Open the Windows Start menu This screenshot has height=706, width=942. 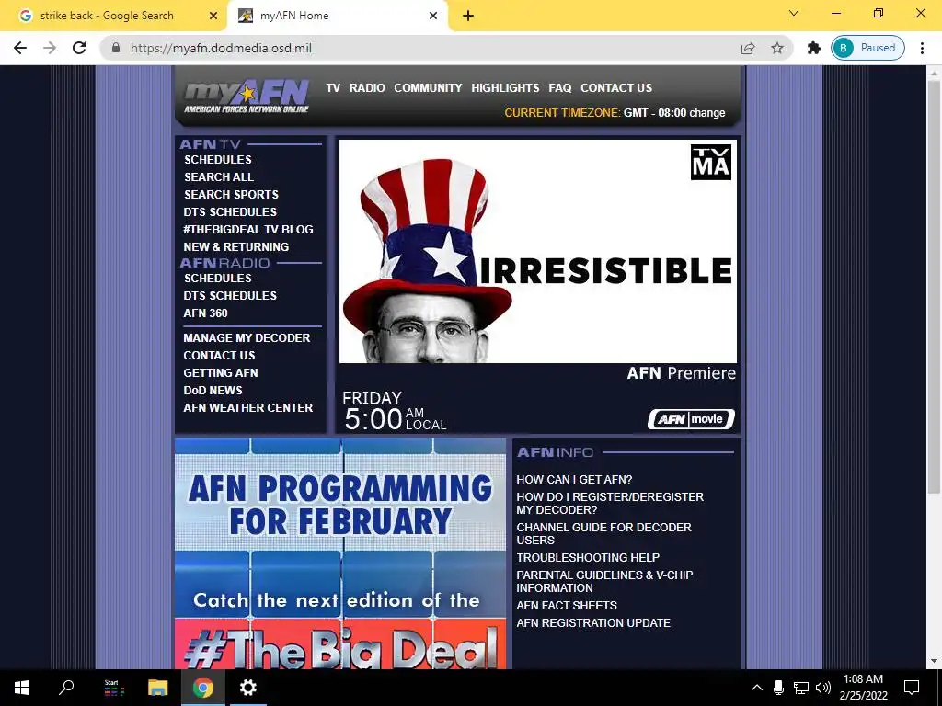[x=22, y=688]
